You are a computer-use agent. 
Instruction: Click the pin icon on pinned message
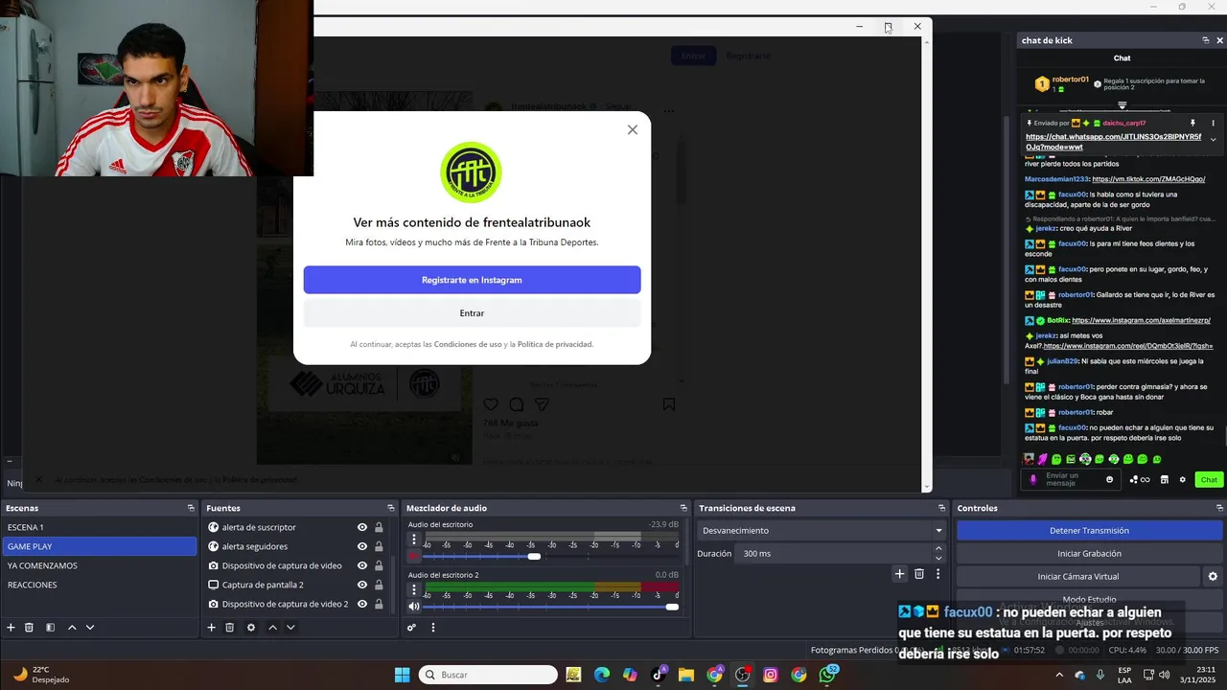(x=1193, y=123)
